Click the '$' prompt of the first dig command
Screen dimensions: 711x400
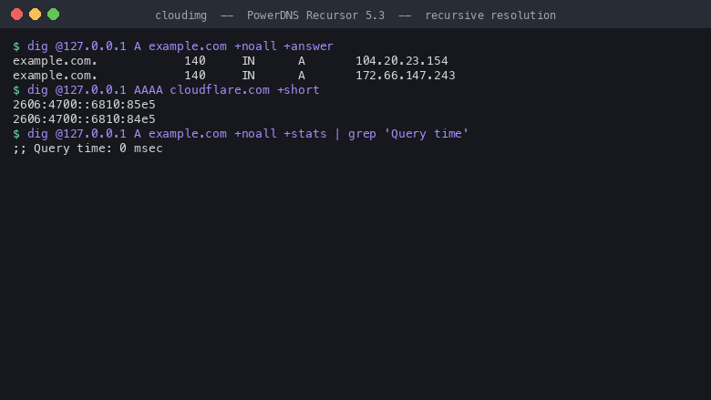tap(16, 46)
